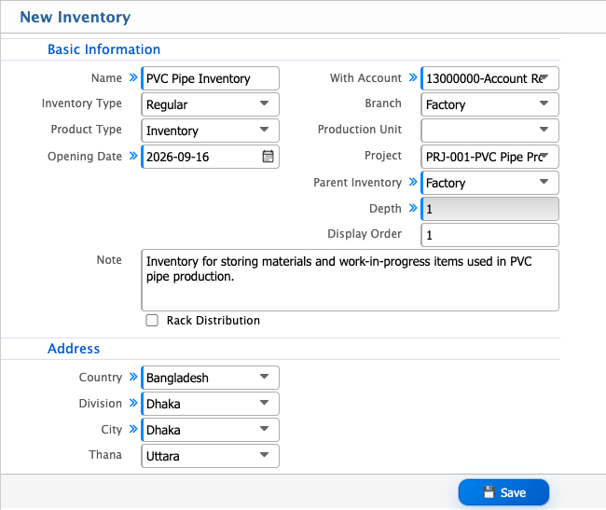The image size is (606, 510).
Task: Click the Display Order input field
Action: click(x=489, y=235)
